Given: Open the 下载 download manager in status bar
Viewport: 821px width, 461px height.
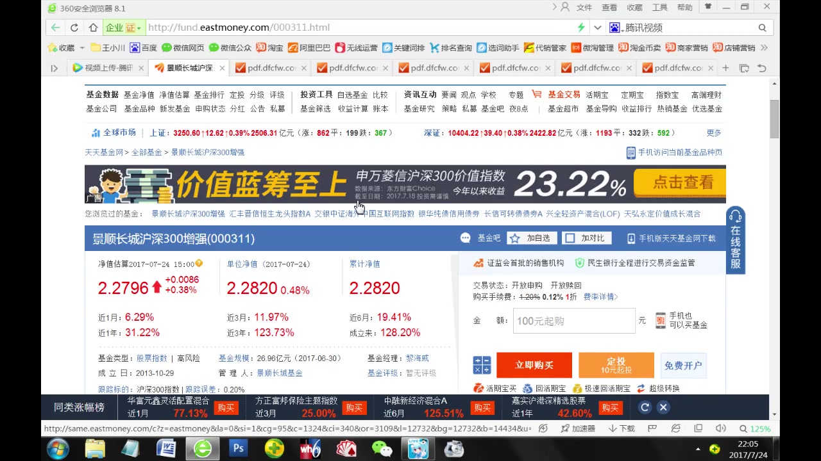Looking at the screenshot, I should 622,428.
